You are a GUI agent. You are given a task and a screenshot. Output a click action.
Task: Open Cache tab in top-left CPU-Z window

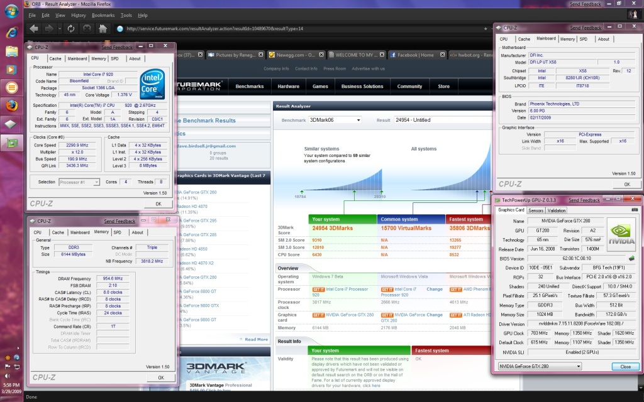(x=55, y=58)
